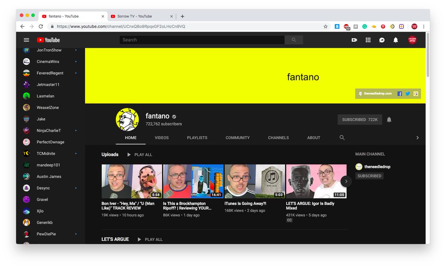This screenshot has height=267, width=446.
Task: Open title 'iTunes Is Going Away?!'
Action: pos(245,204)
